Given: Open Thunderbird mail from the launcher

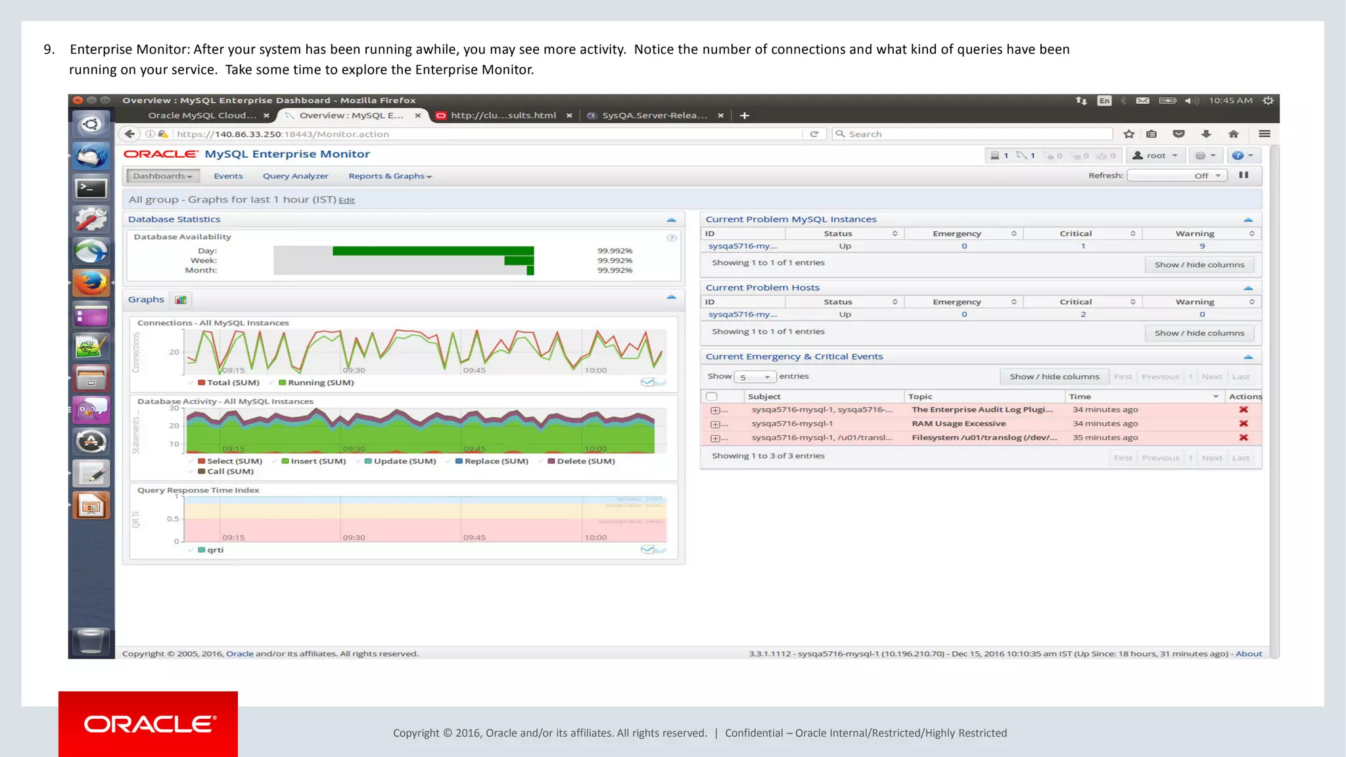Looking at the screenshot, I should point(91,157).
